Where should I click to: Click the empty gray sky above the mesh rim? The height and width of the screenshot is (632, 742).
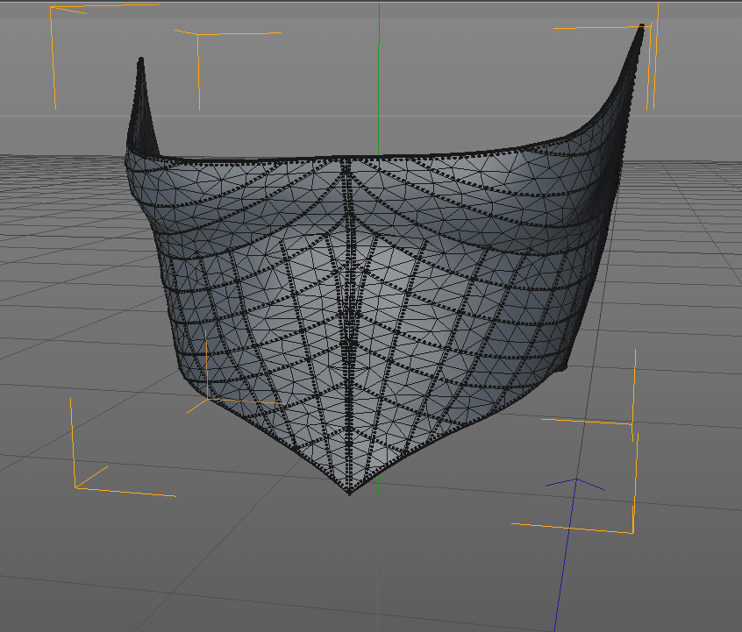[377, 105]
